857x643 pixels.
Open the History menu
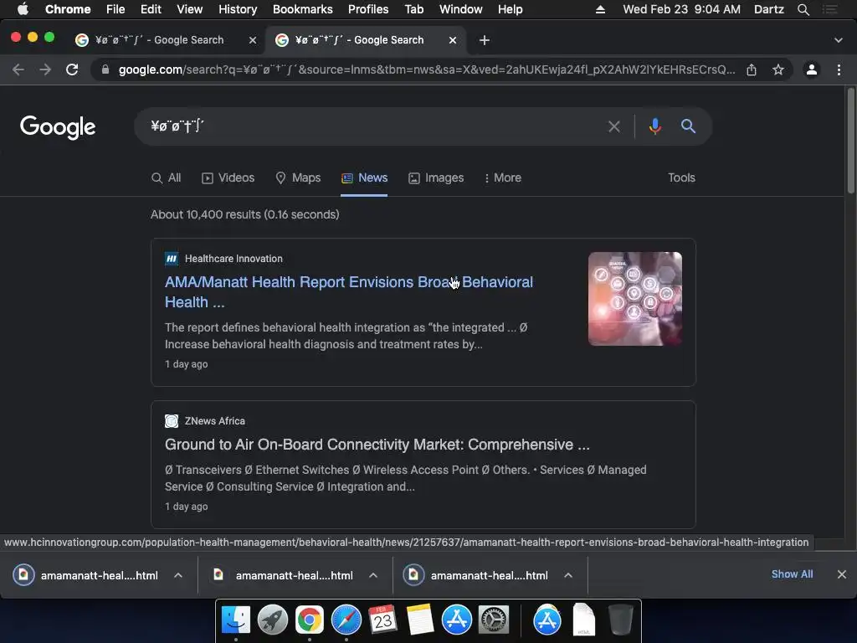tap(238, 9)
